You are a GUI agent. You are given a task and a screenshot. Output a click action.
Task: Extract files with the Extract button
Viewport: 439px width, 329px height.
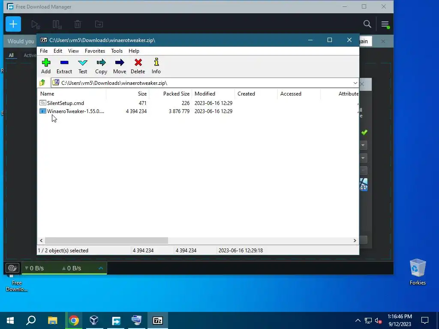(64, 66)
